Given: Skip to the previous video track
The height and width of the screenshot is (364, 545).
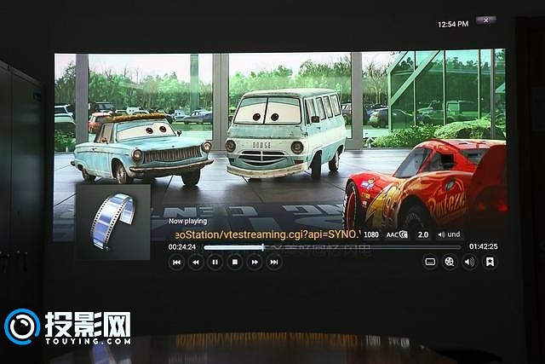Looking at the screenshot, I should tap(176, 263).
